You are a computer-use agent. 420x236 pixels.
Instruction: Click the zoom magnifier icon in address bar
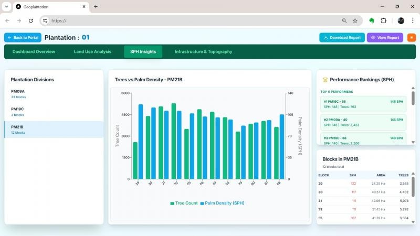click(344, 20)
